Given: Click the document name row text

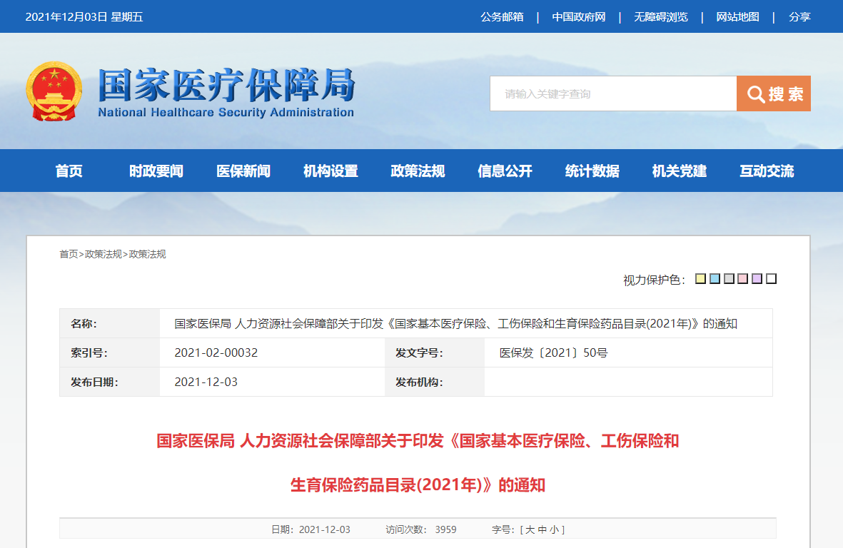Looking at the screenshot, I should (x=455, y=324).
